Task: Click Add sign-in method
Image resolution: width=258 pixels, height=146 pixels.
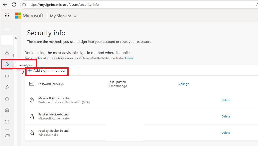Action: click(x=46, y=71)
